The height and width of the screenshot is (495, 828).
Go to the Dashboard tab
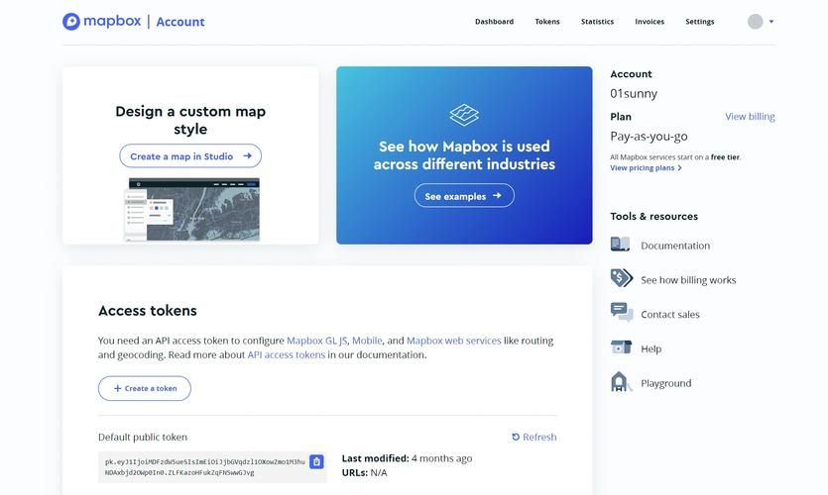(494, 22)
